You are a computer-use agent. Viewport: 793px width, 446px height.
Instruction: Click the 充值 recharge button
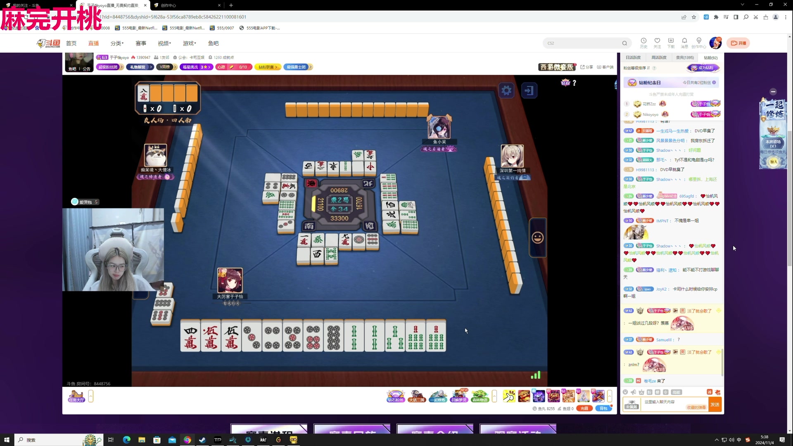(x=584, y=408)
